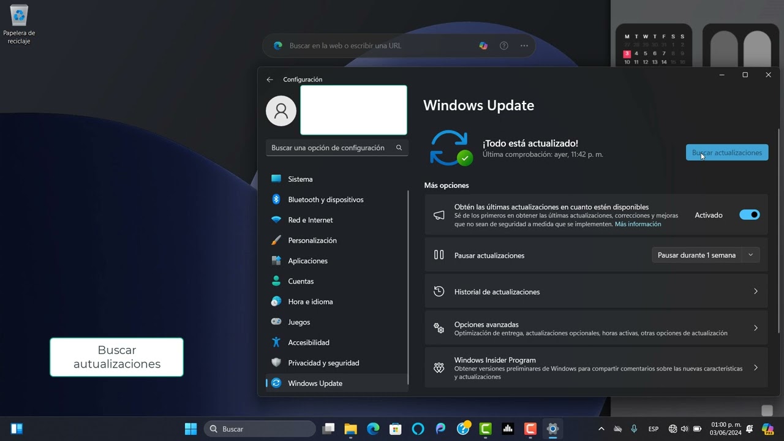Open the Más información link
Image resolution: width=784 pixels, height=441 pixels.
tap(638, 224)
